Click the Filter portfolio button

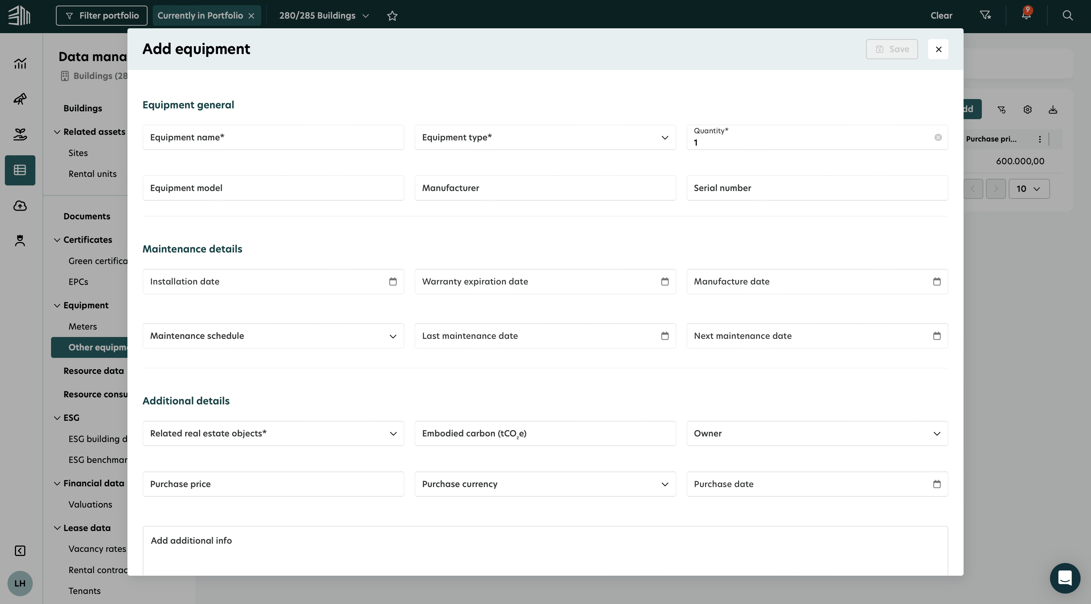(x=102, y=16)
